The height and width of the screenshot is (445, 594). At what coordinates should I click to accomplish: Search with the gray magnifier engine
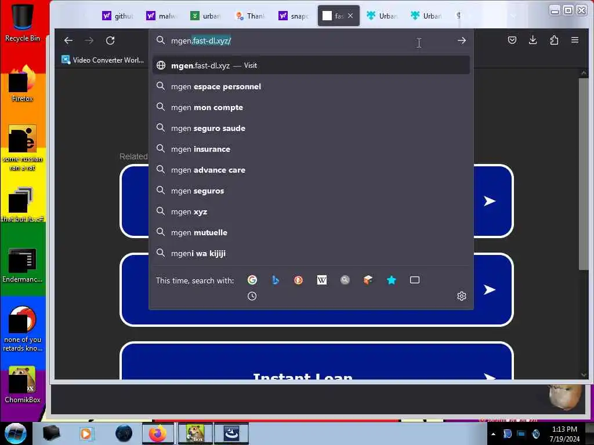coord(345,280)
